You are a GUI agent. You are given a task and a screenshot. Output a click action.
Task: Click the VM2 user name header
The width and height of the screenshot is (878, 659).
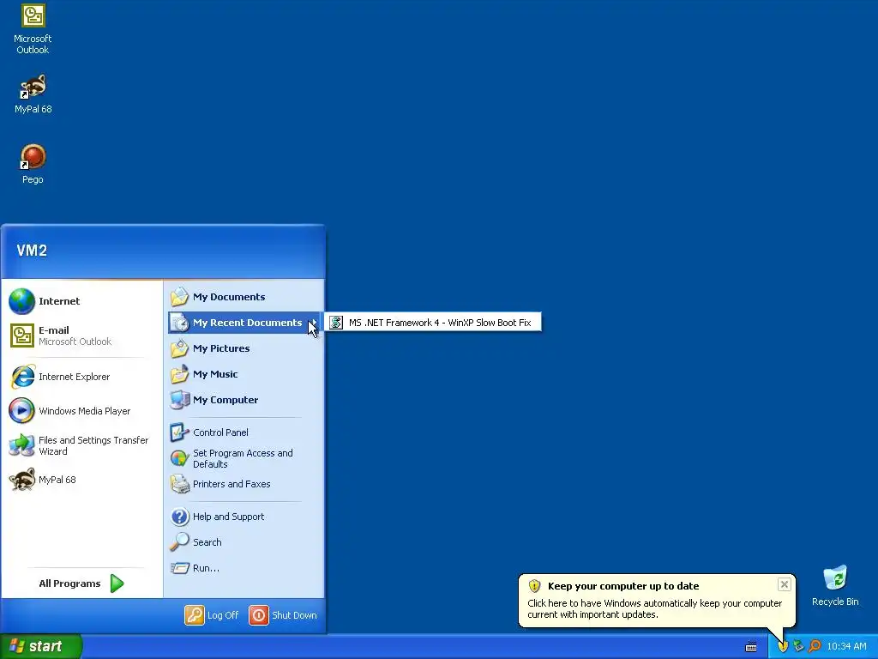32,250
